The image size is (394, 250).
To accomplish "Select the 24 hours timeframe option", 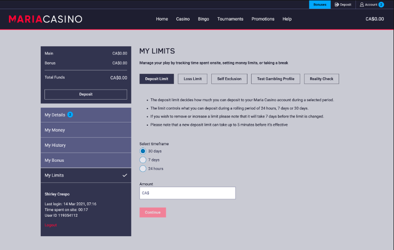I will (x=143, y=169).
